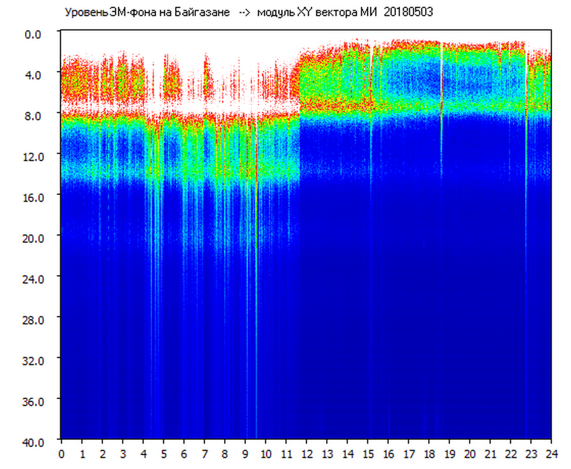Click the date 20180503 in the title

coord(408,13)
